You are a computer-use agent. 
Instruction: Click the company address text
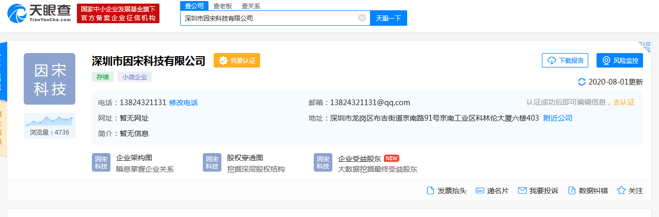[435, 118]
